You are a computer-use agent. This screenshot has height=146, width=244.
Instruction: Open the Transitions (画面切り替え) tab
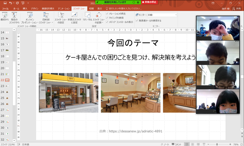[48, 9]
